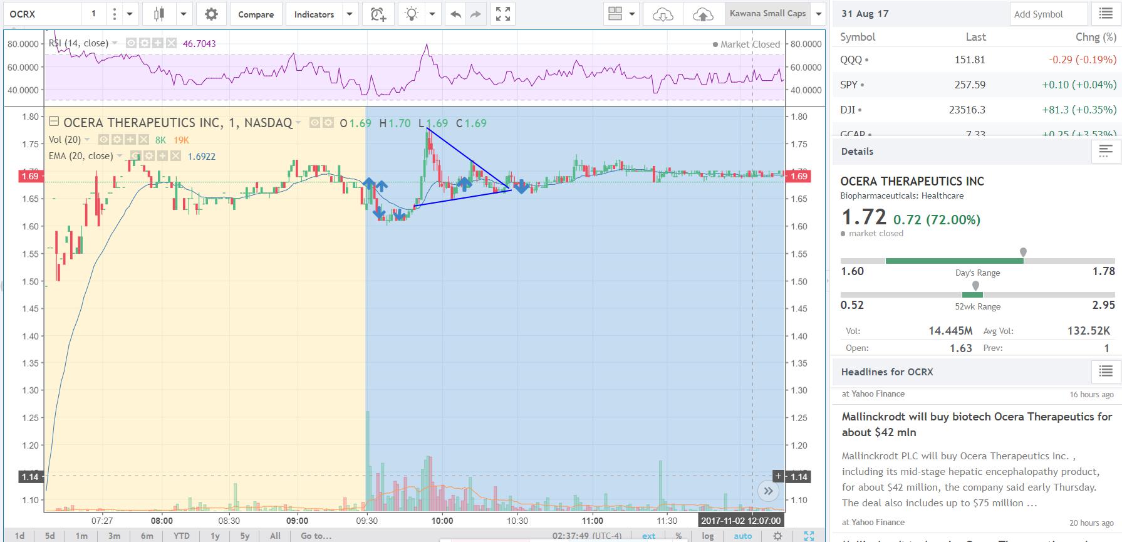Click the Go to... date button

316,536
